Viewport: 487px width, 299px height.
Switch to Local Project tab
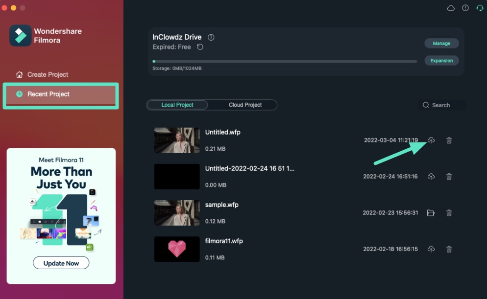coord(177,105)
